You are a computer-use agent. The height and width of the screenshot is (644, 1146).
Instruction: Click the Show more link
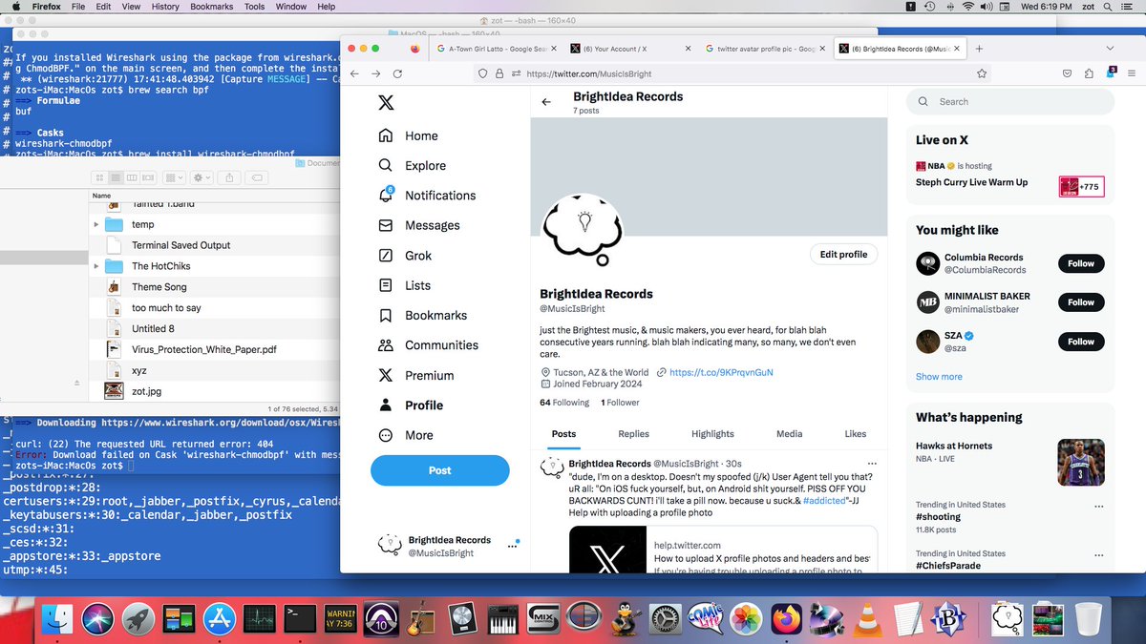[939, 377]
